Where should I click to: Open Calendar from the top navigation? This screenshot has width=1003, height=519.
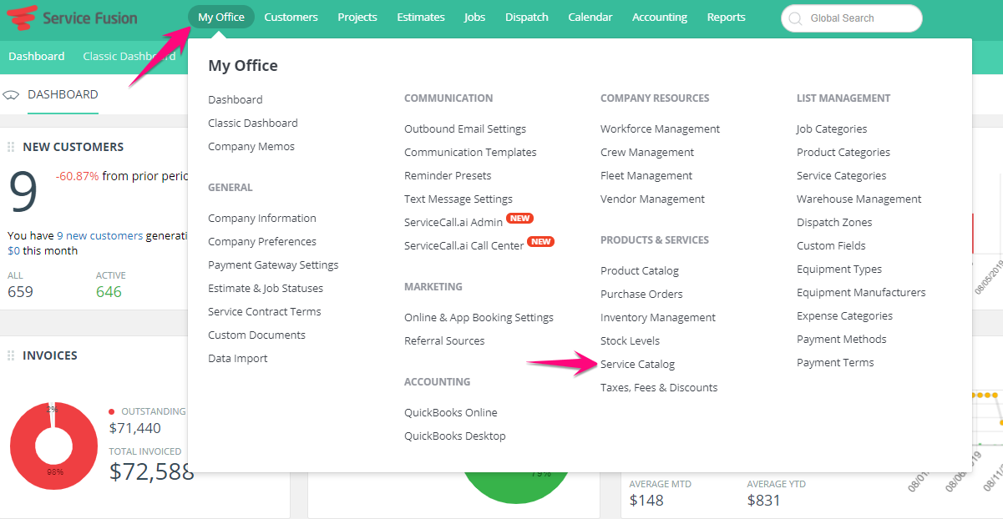click(590, 18)
